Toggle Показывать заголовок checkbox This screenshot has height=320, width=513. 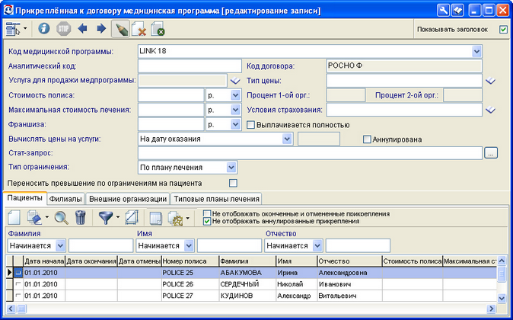click(x=503, y=30)
